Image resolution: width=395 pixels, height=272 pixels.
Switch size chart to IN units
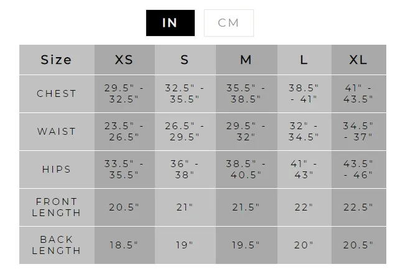[170, 23]
